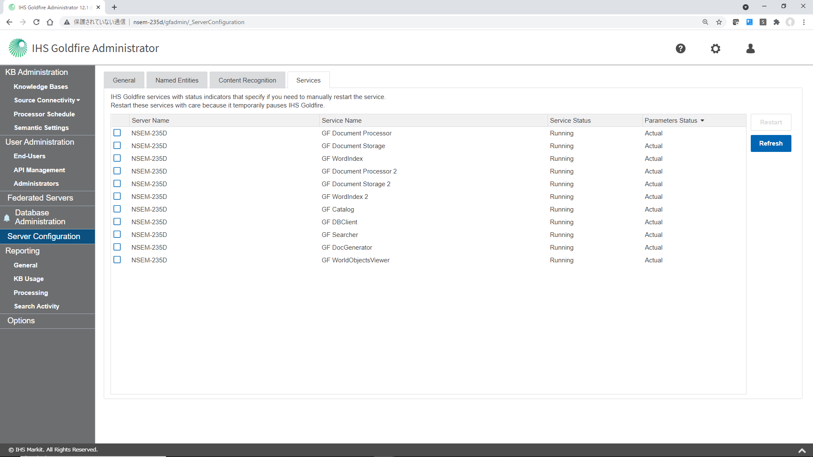Switch to the Named Entities tab
This screenshot has height=457, width=813.
coord(177,80)
